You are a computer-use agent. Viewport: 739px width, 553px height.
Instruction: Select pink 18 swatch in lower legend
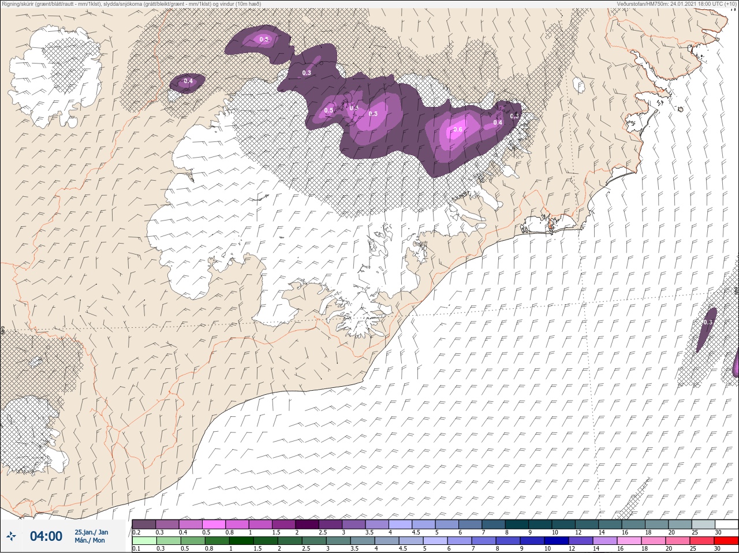click(x=654, y=541)
